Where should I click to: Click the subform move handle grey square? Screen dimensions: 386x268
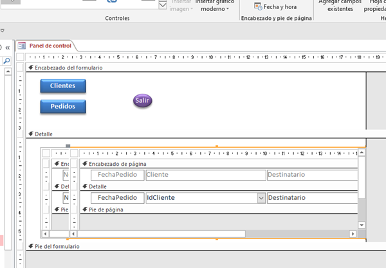coord(68,146)
